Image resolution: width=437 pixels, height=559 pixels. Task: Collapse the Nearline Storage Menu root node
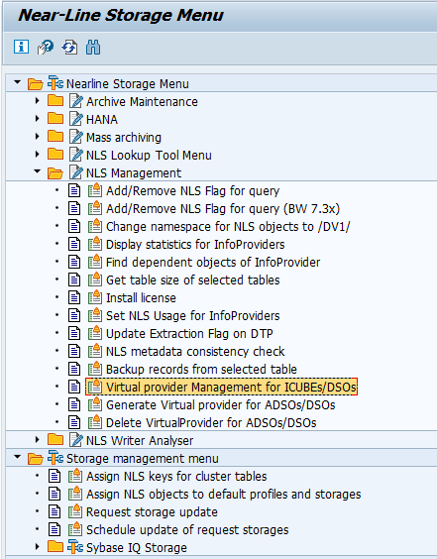tap(17, 82)
